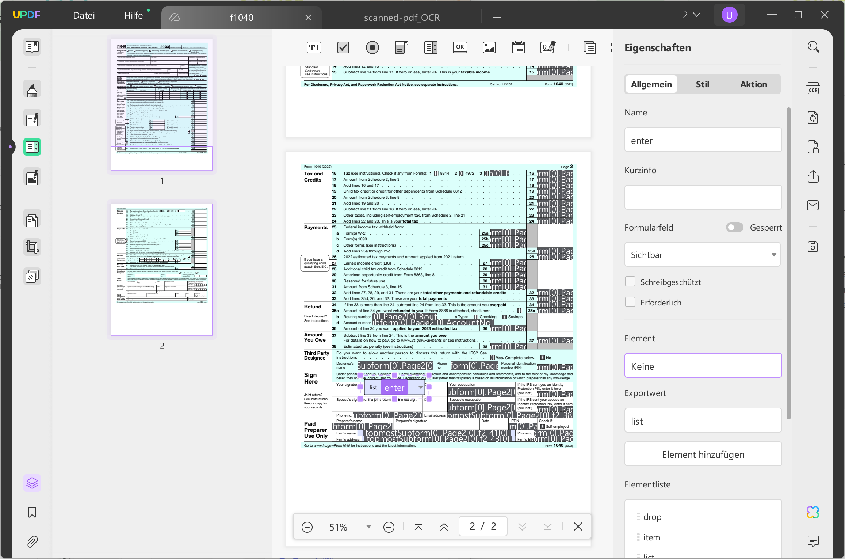
Task: Enable the Schreibgeschützt checkbox
Action: (630, 281)
